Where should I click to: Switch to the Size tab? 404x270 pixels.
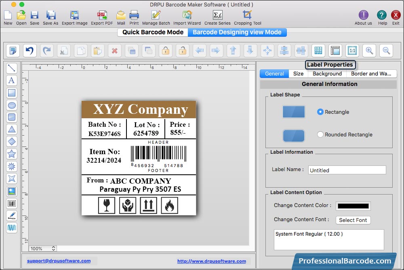pyautogui.click(x=299, y=73)
